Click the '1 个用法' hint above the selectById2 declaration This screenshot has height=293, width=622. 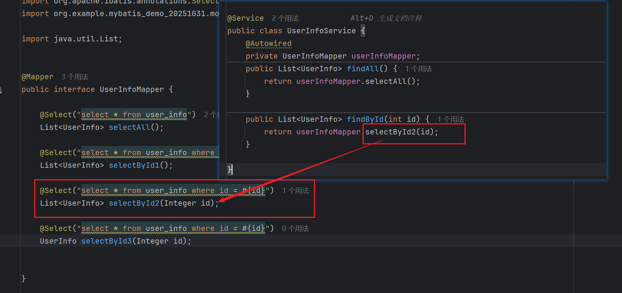point(295,191)
